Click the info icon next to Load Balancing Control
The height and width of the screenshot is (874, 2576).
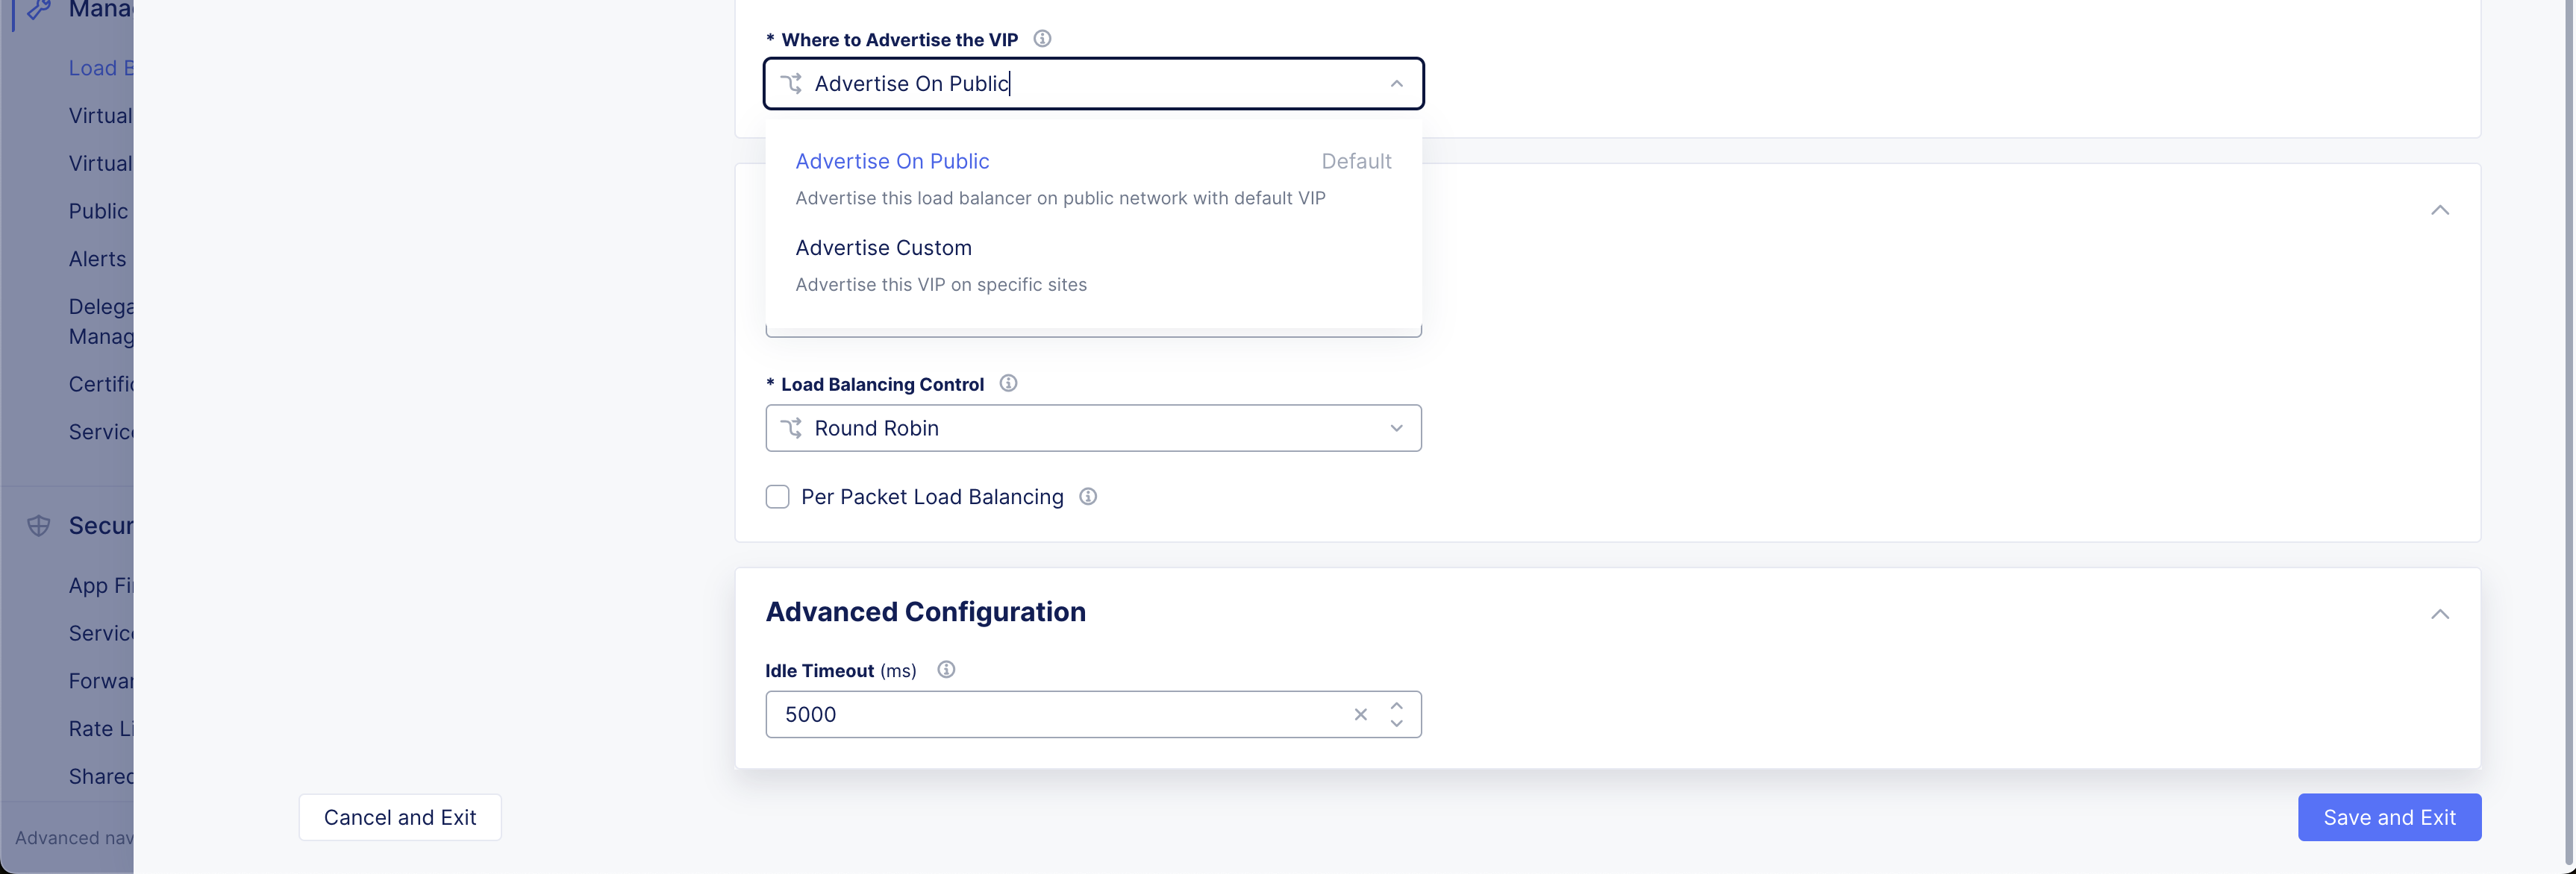[x=1008, y=383]
